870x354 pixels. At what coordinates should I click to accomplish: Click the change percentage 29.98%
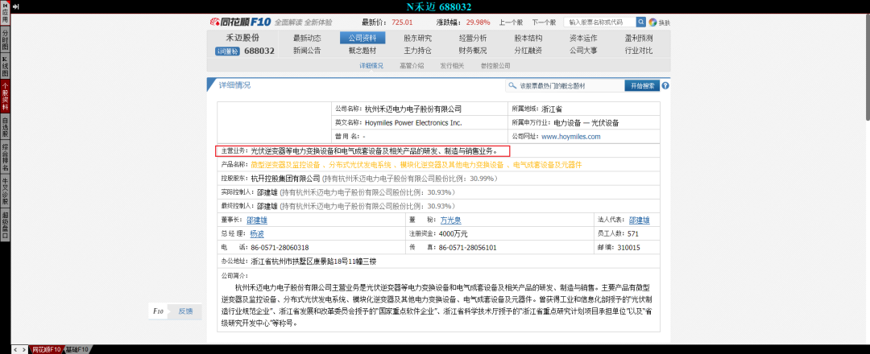[x=478, y=23]
